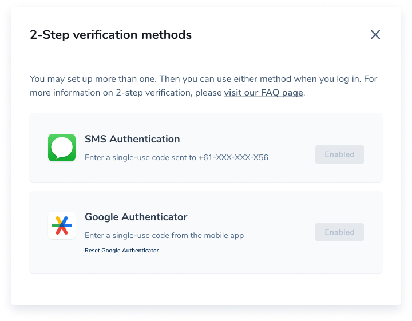Screen dimensions: 412x321
Task: Click the sentence "You may set up more than one"
Action: click(93, 79)
